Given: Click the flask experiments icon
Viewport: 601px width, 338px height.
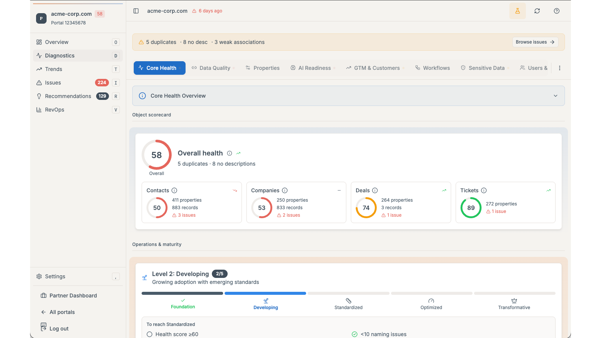Looking at the screenshot, I should point(518,11).
